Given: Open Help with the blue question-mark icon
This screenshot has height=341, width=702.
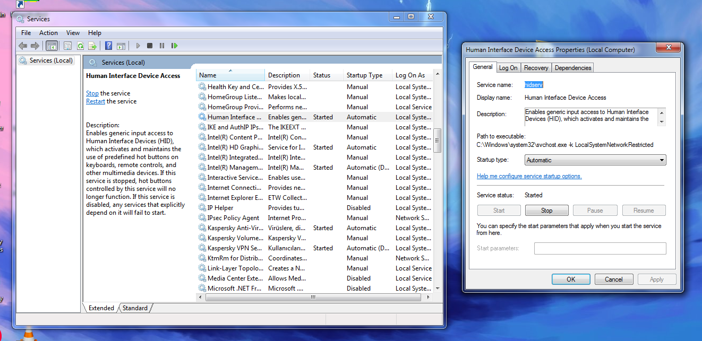Looking at the screenshot, I should click(x=108, y=46).
